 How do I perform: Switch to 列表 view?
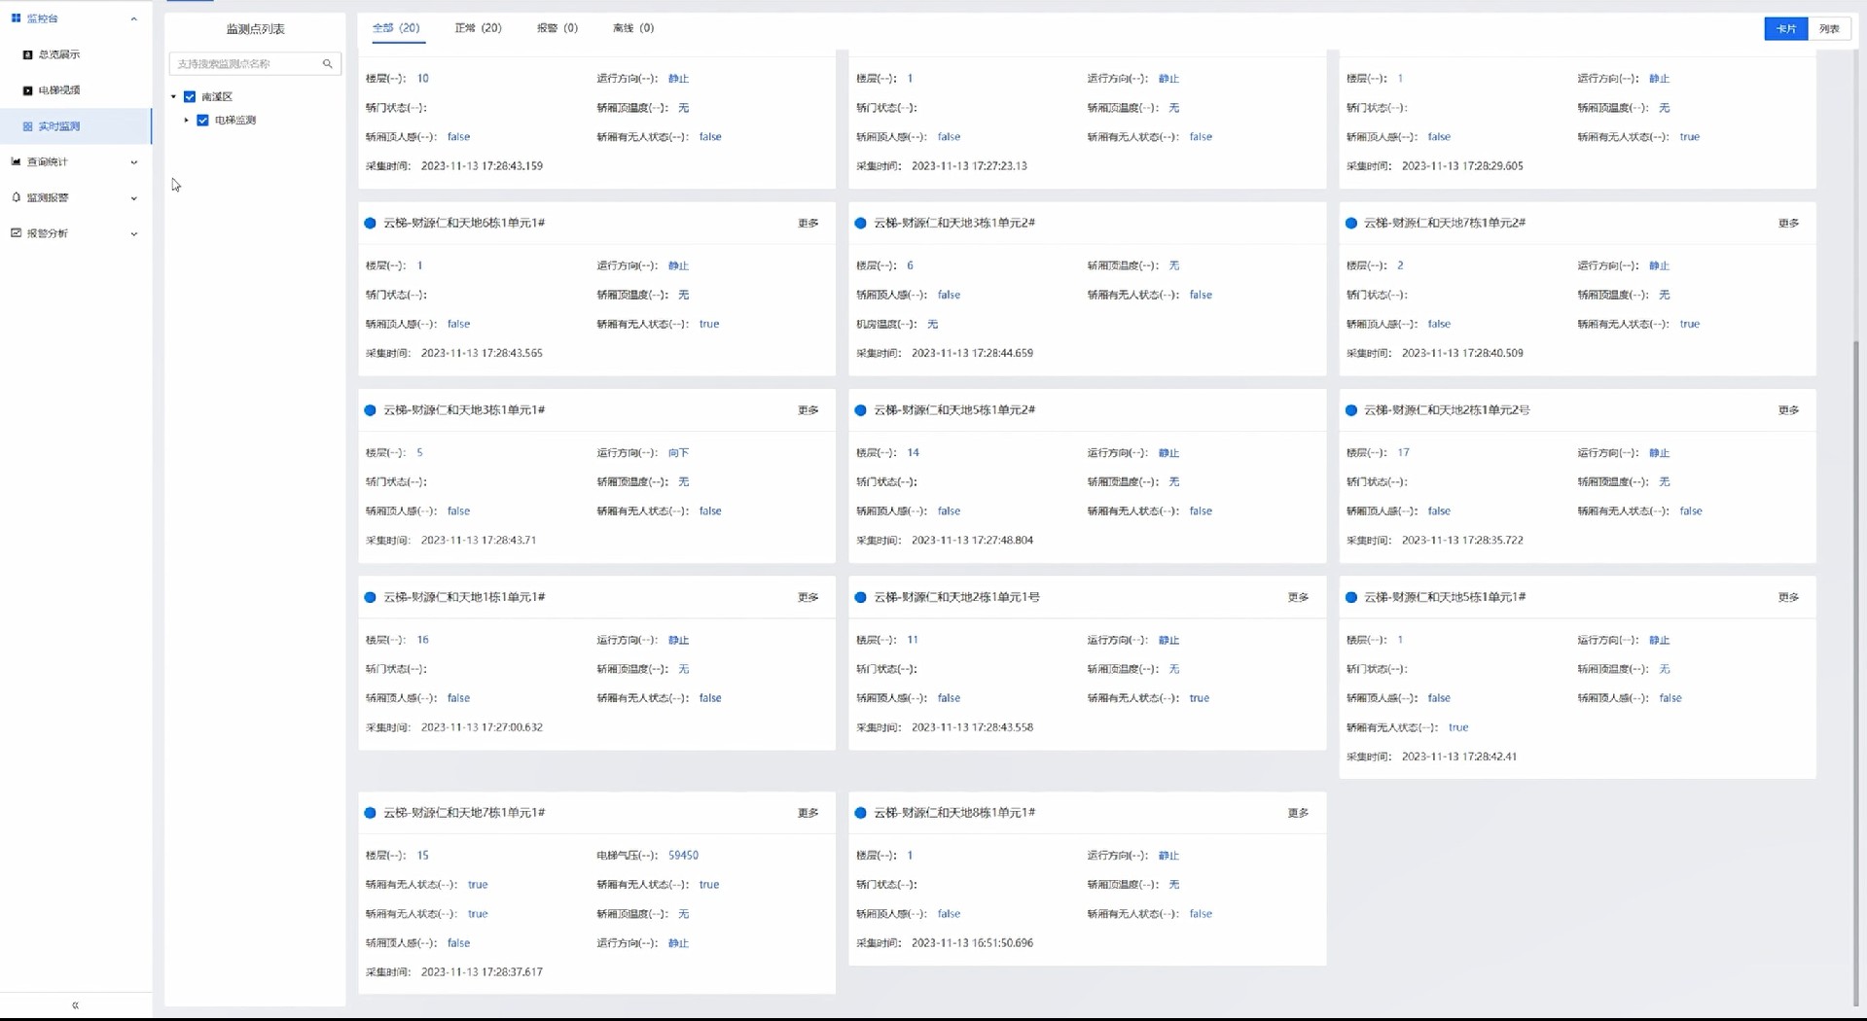[x=1829, y=29]
